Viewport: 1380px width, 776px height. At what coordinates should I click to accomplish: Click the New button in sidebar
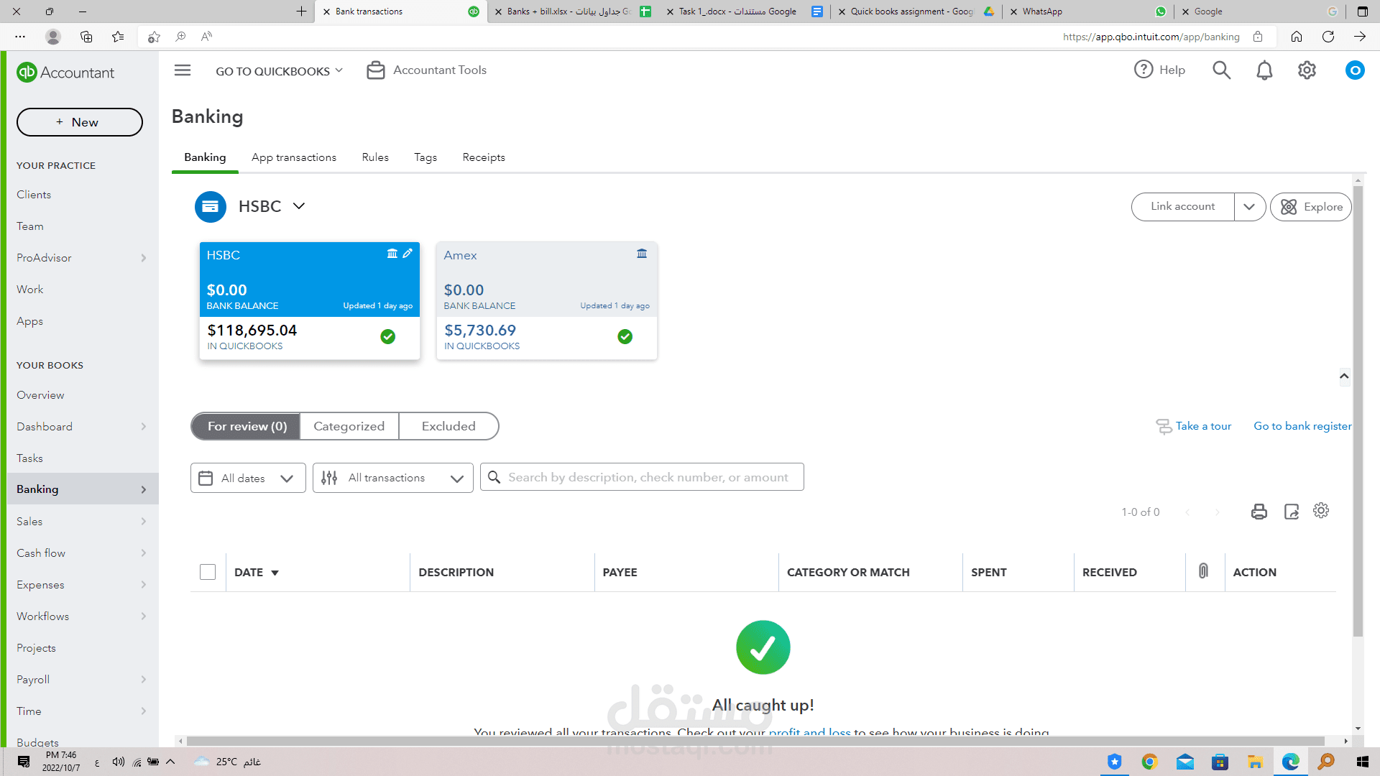pyautogui.click(x=79, y=122)
